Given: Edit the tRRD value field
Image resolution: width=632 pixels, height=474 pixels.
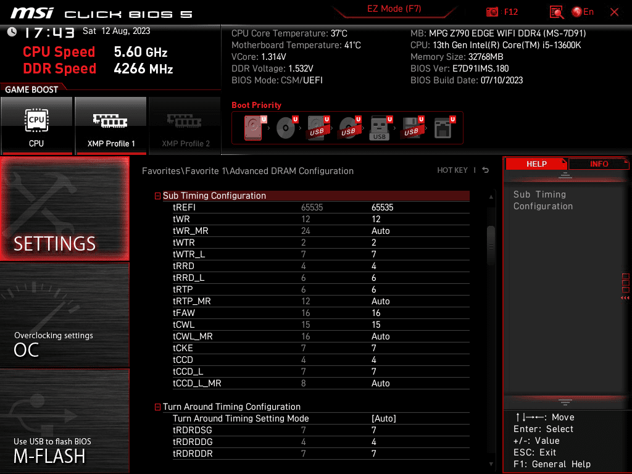Looking at the screenshot, I should 373,265.
